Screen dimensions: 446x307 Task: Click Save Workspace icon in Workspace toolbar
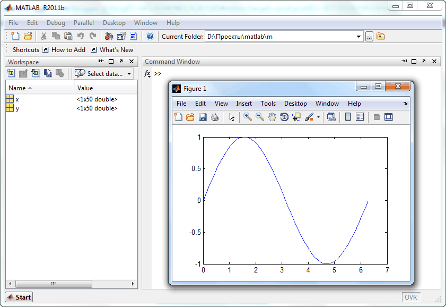coord(48,73)
